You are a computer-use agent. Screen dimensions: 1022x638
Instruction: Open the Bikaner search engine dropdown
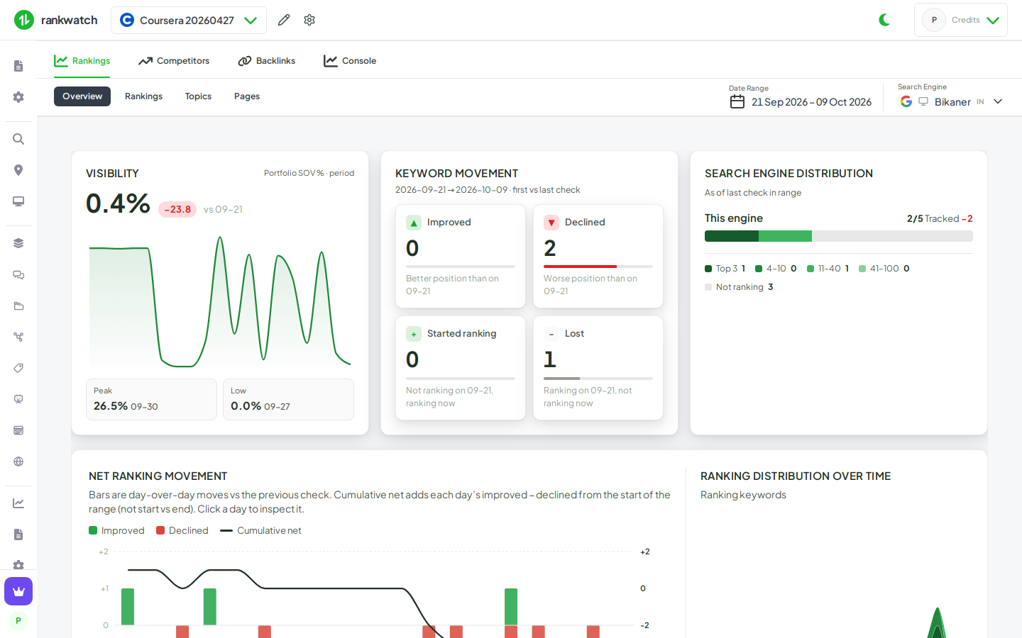[x=951, y=101]
